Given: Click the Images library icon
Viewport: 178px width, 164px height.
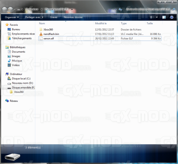Looking at the screenshot, I should click(x=9, y=56).
